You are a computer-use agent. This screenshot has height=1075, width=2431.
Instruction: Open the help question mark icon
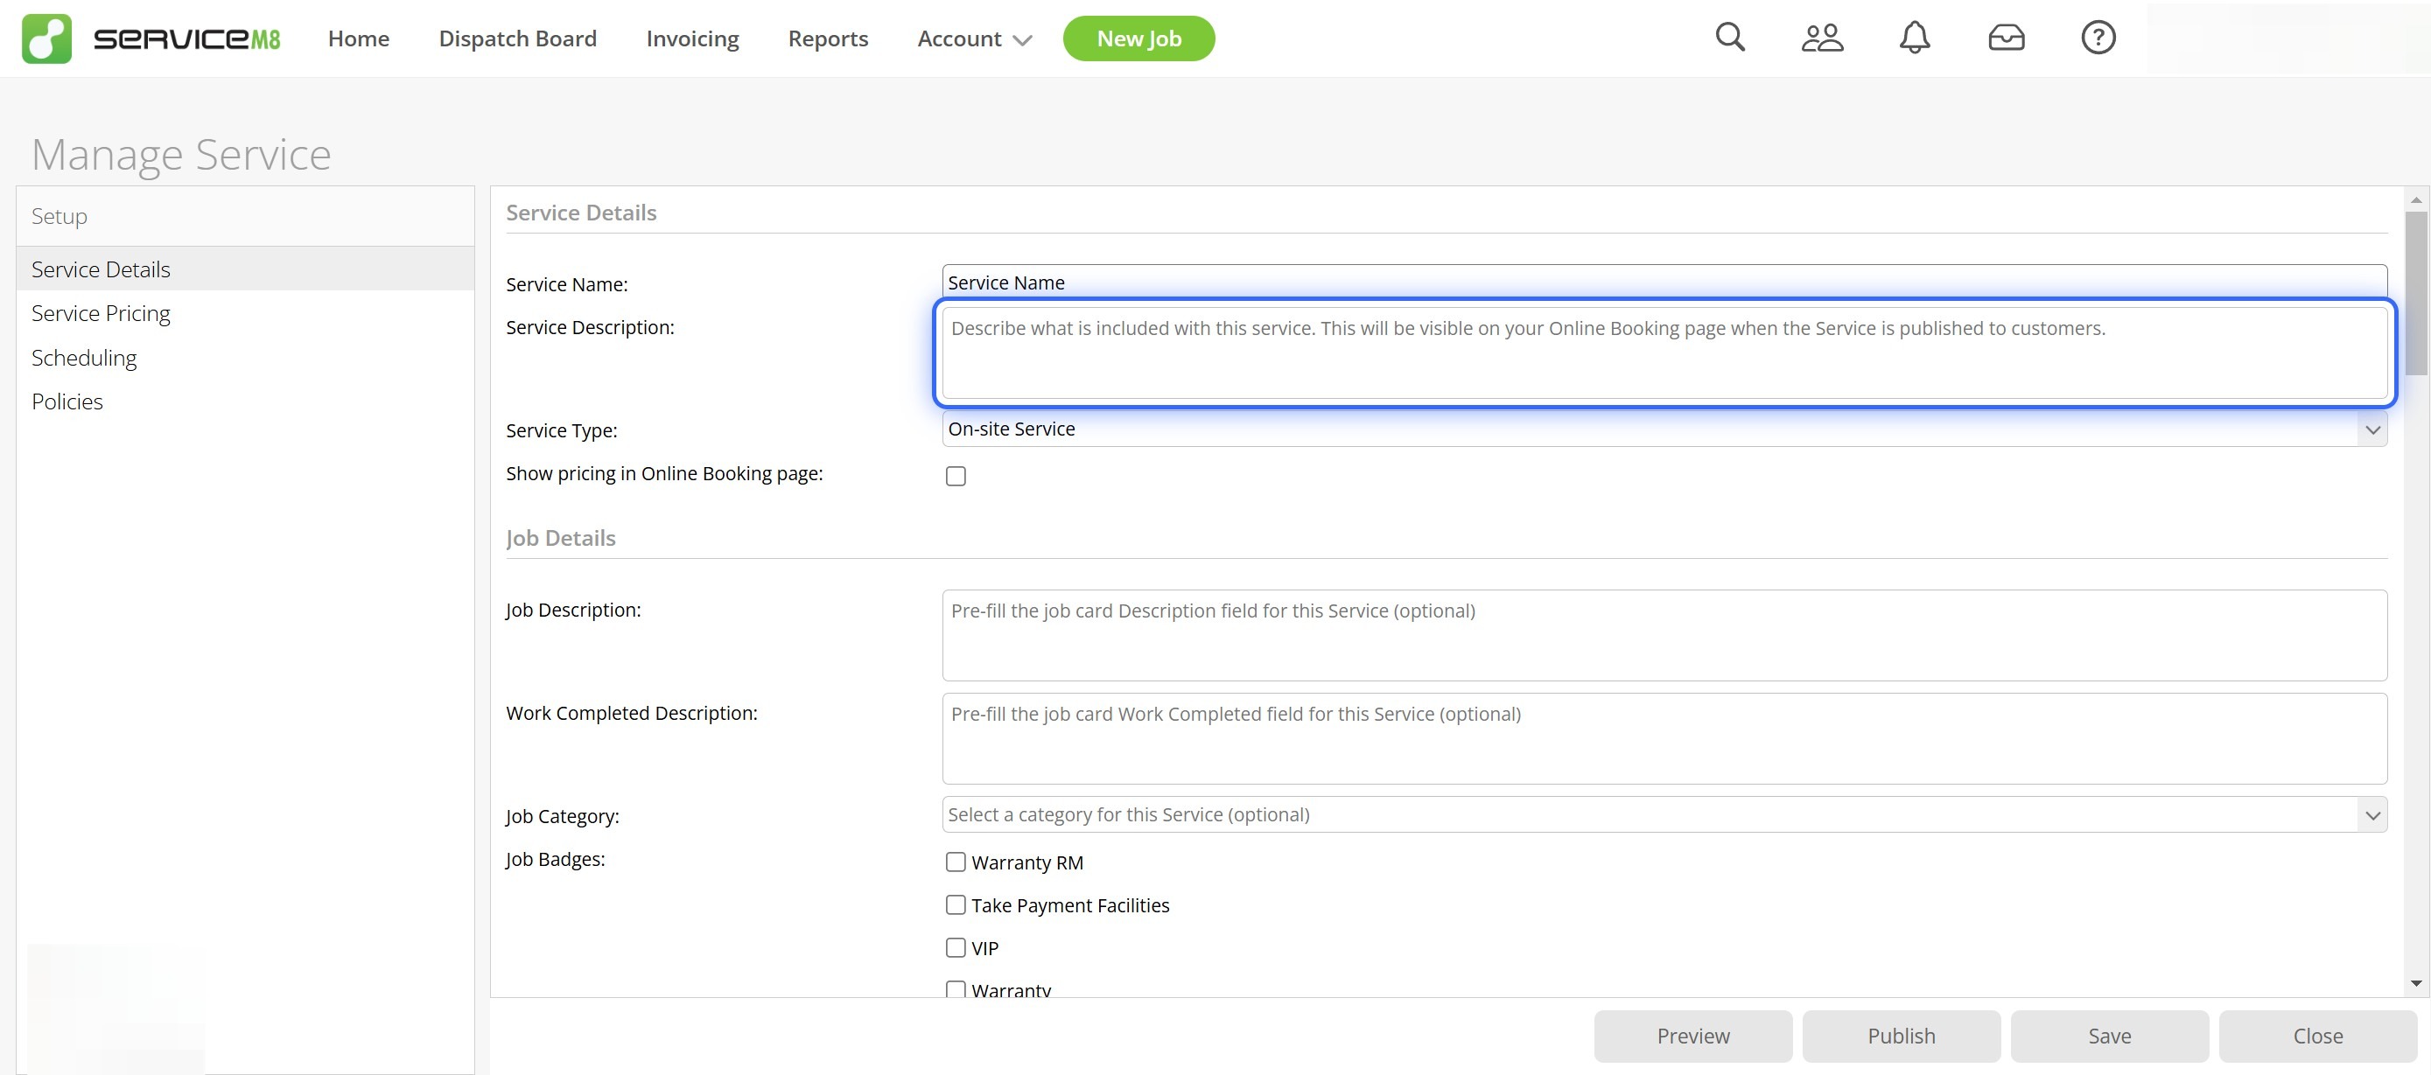click(x=2098, y=38)
